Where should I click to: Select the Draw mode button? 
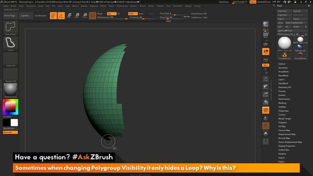click(x=61, y=16)
